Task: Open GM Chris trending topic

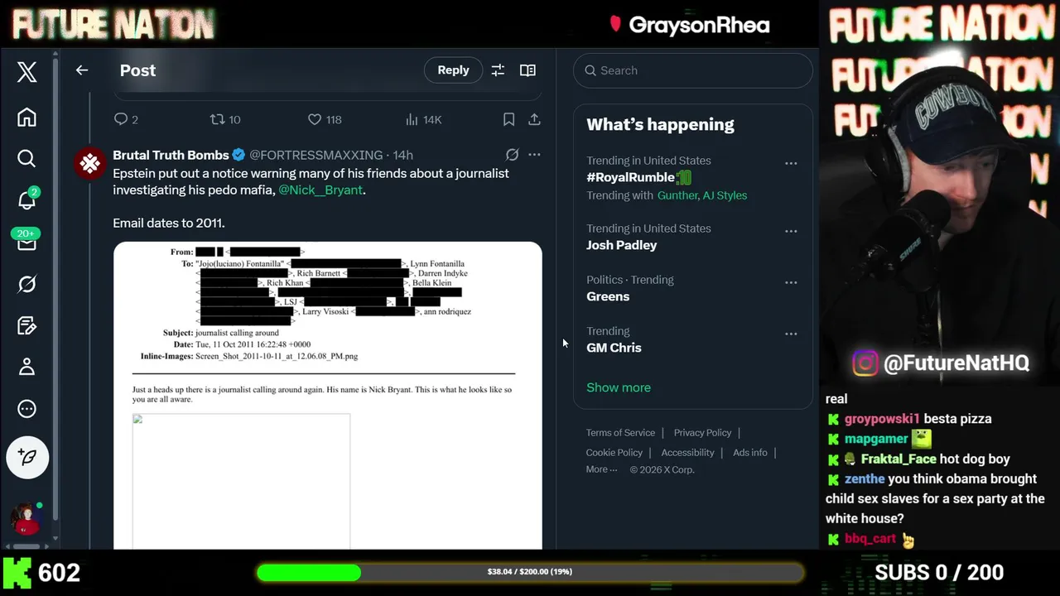Action: pyautogui.click(x=614, y=348)
